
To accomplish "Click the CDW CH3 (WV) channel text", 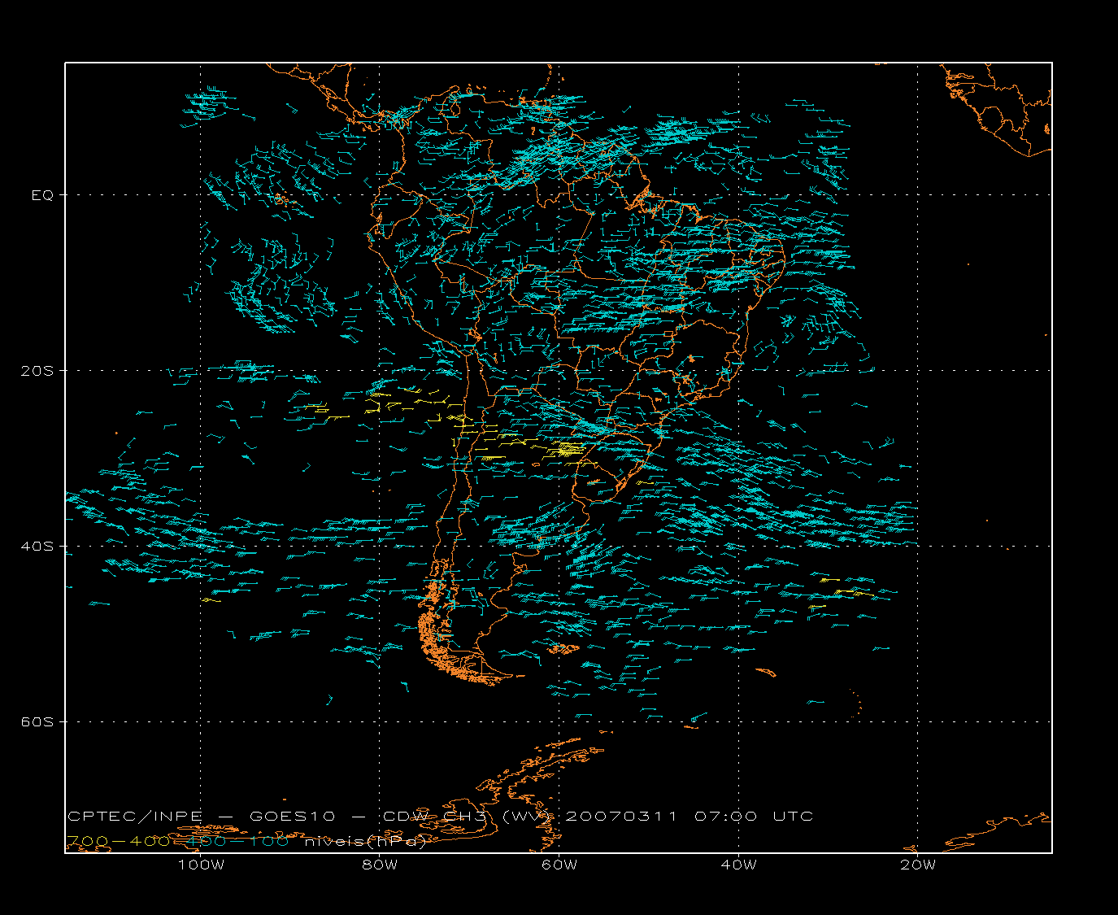I will pyautogui.click(x=468, y=817).
